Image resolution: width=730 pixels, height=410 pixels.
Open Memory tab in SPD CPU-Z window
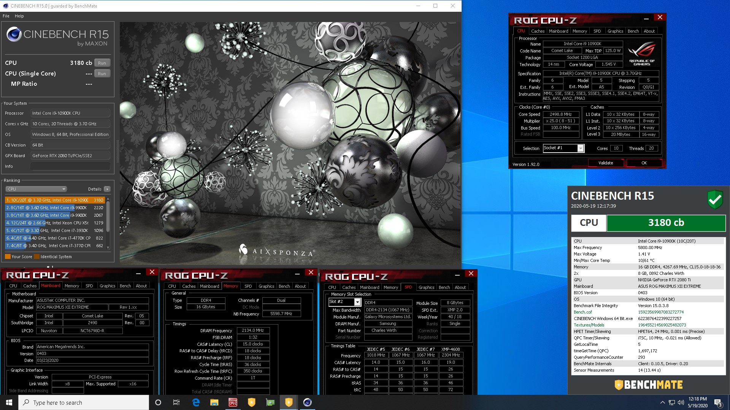pos(391,287)
